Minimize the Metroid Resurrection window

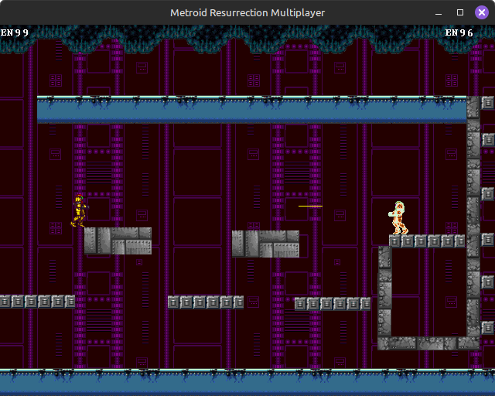(x=439, y=13)
